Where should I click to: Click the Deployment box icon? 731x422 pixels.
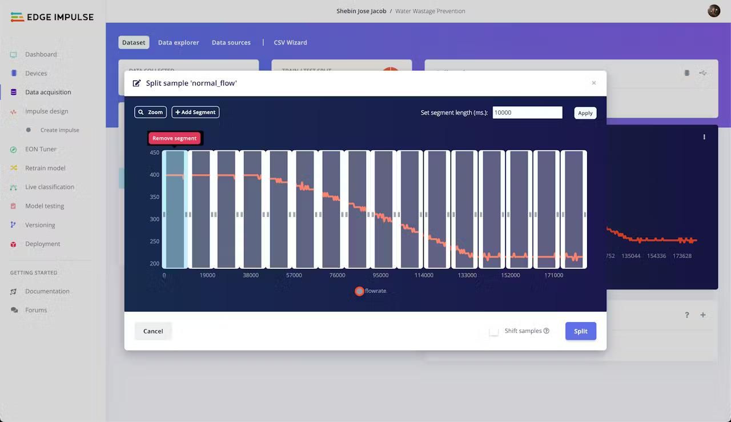coord(14,244)
